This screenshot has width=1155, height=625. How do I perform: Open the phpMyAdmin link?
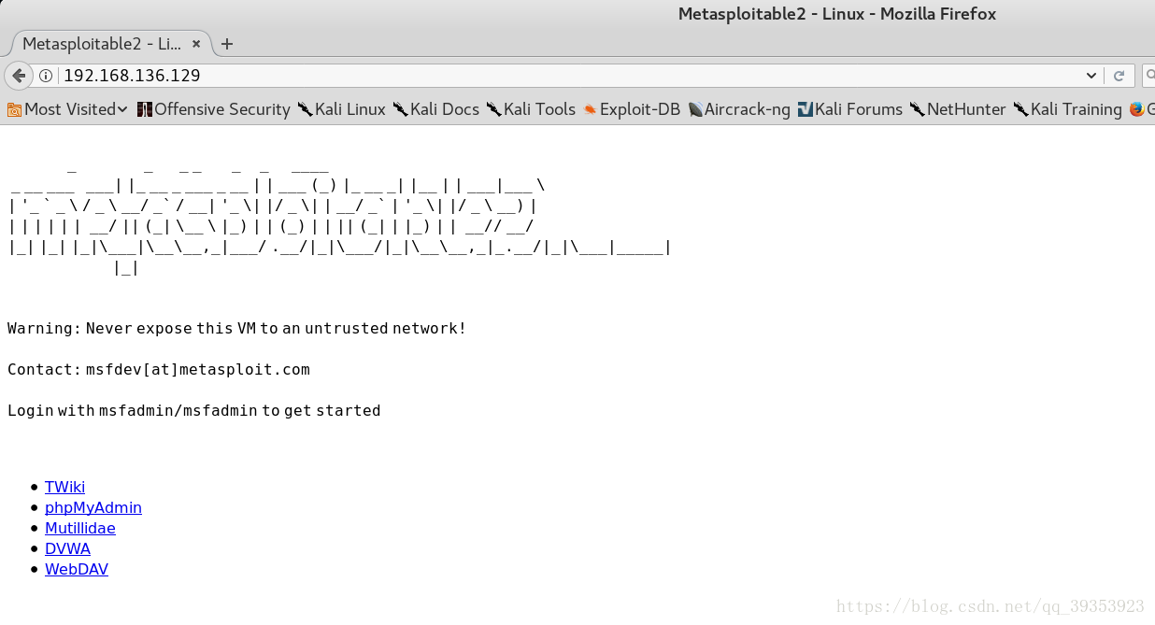(x=93, y=507)
